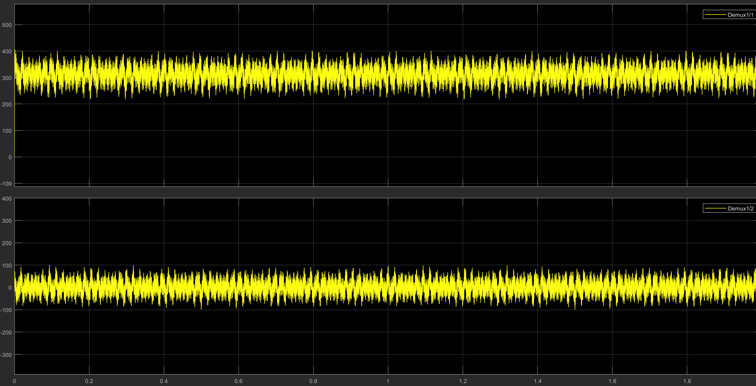Click the 1.8 time axis label
The height and width of the screenshot is (386, 756).
(x=687, y=381)
